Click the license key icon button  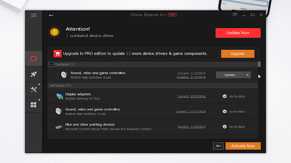(218, 146)
